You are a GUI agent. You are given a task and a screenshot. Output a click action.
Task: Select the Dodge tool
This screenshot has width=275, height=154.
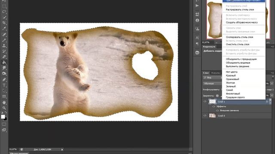tap(4, 74)
